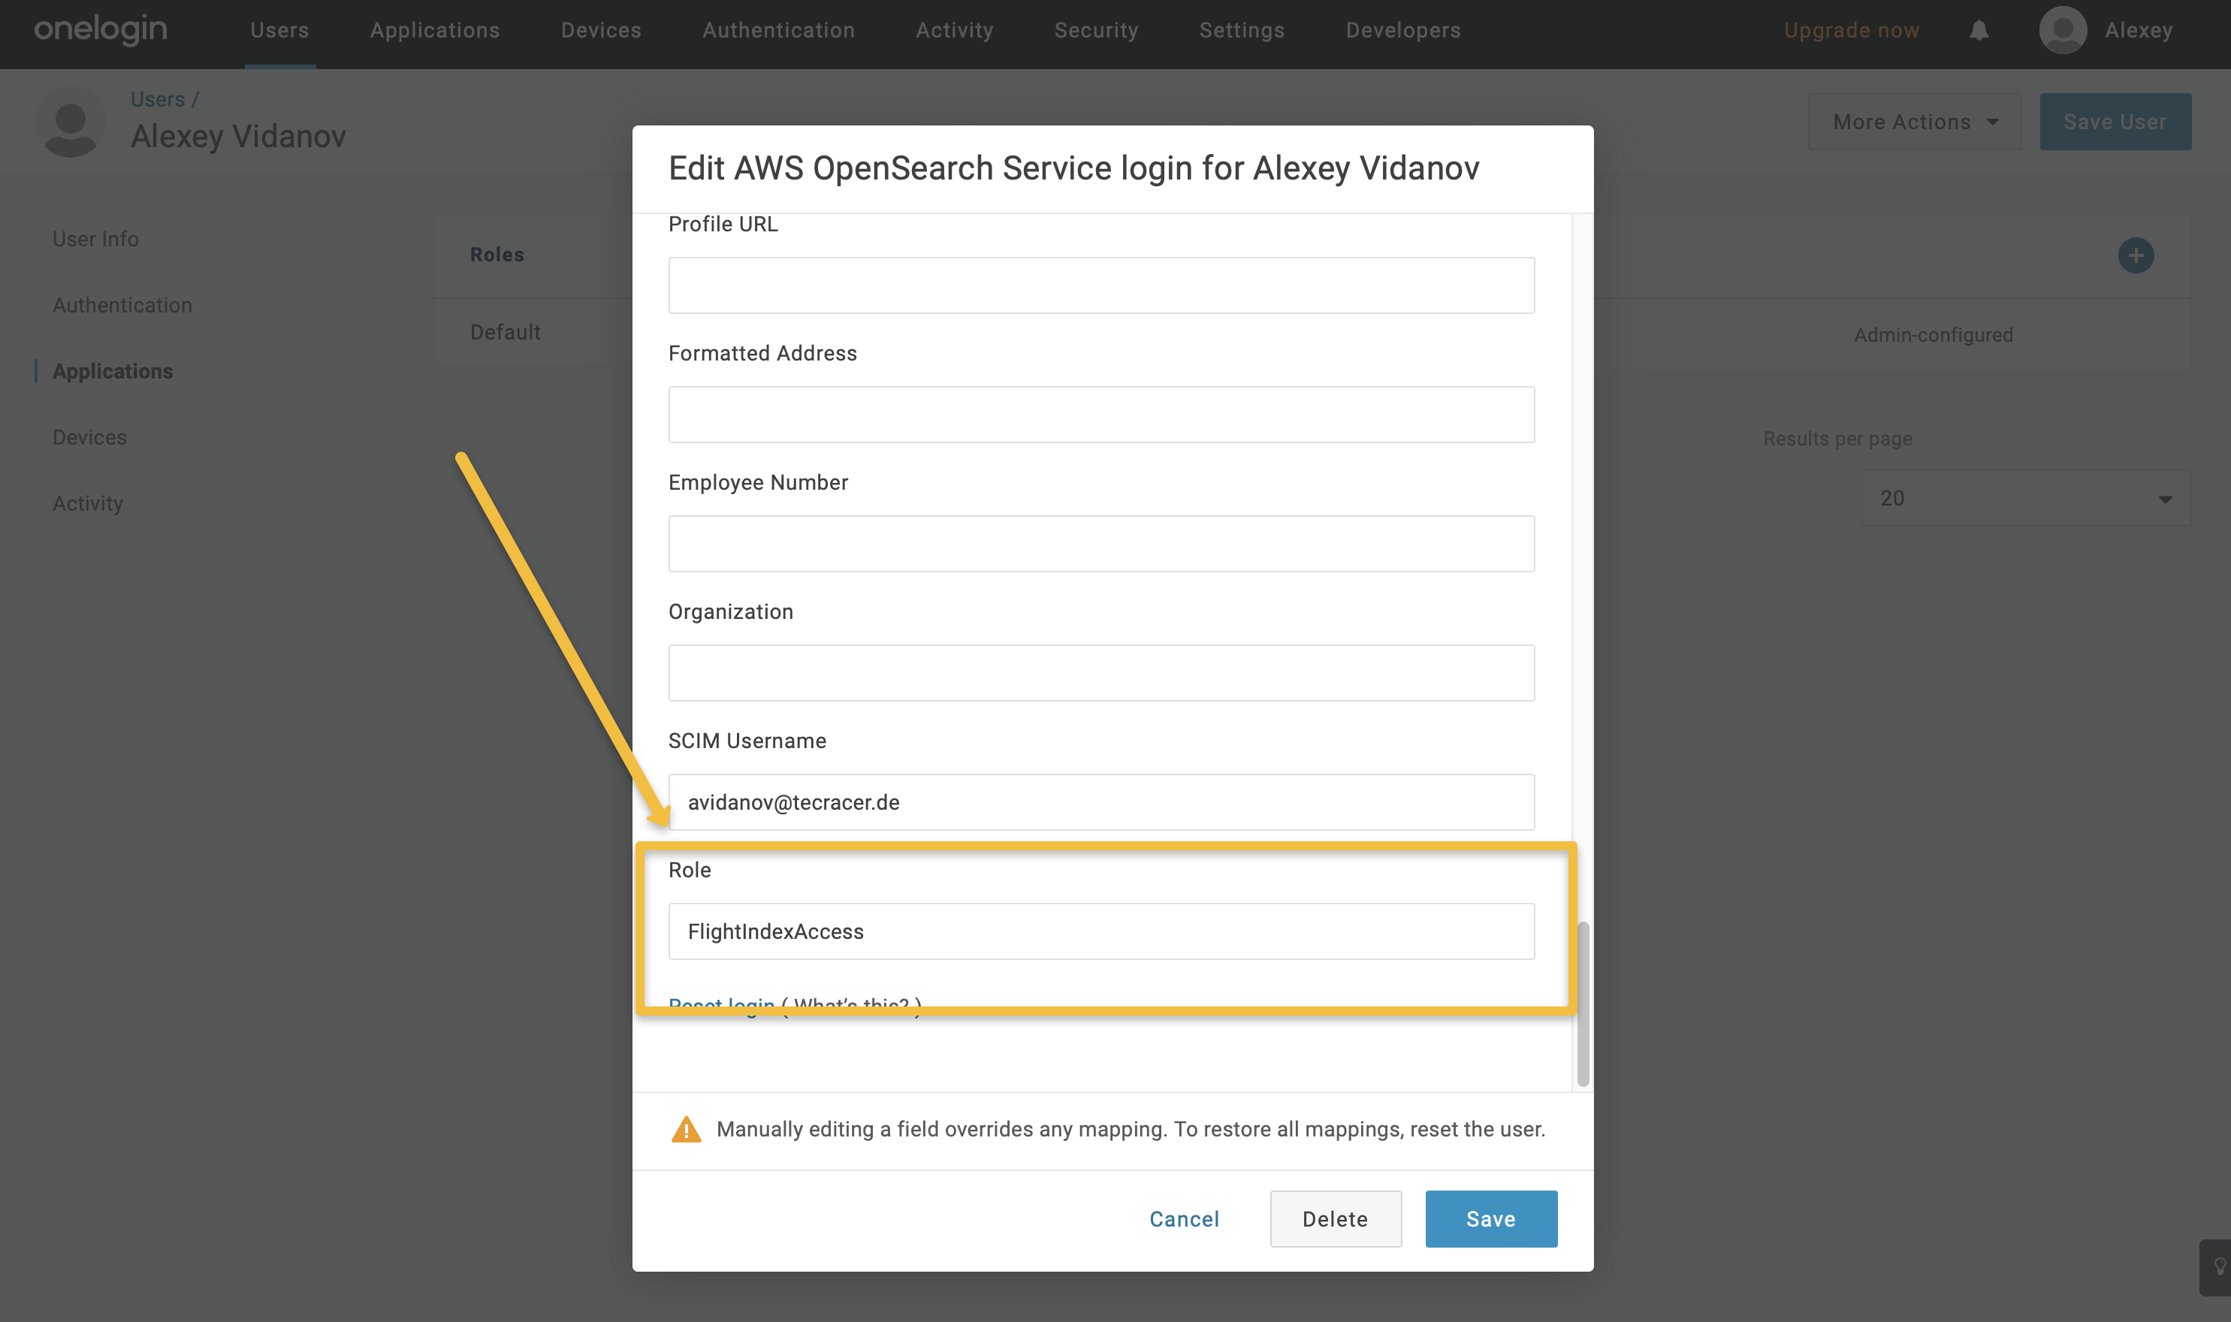
Task: Click the lightbulb help icon
Action: [x=2220, y=1266]
